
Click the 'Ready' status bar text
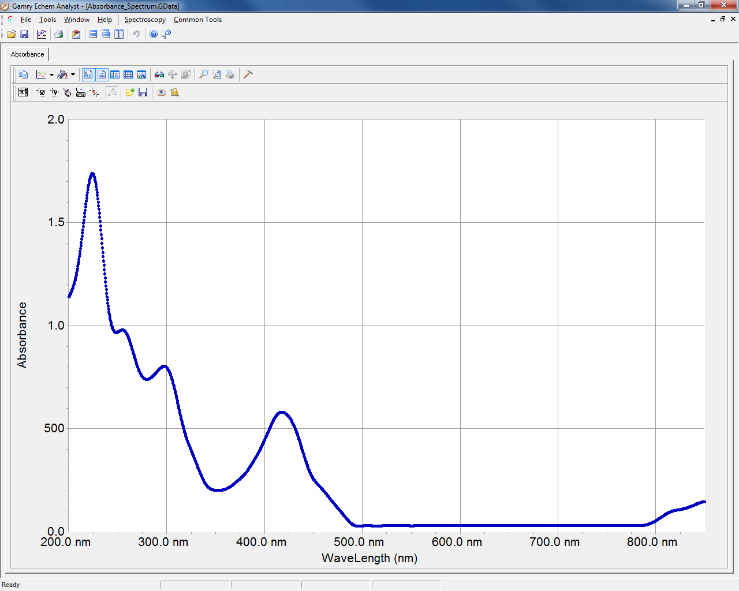pos(11,585)
